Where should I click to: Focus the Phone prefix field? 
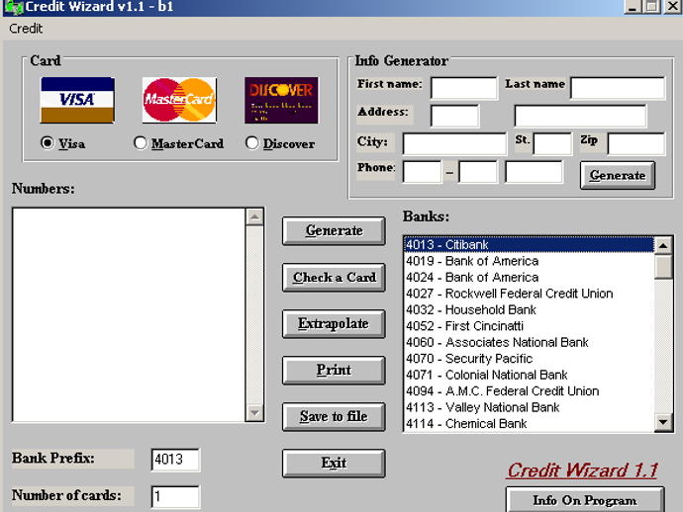(478, 172)
